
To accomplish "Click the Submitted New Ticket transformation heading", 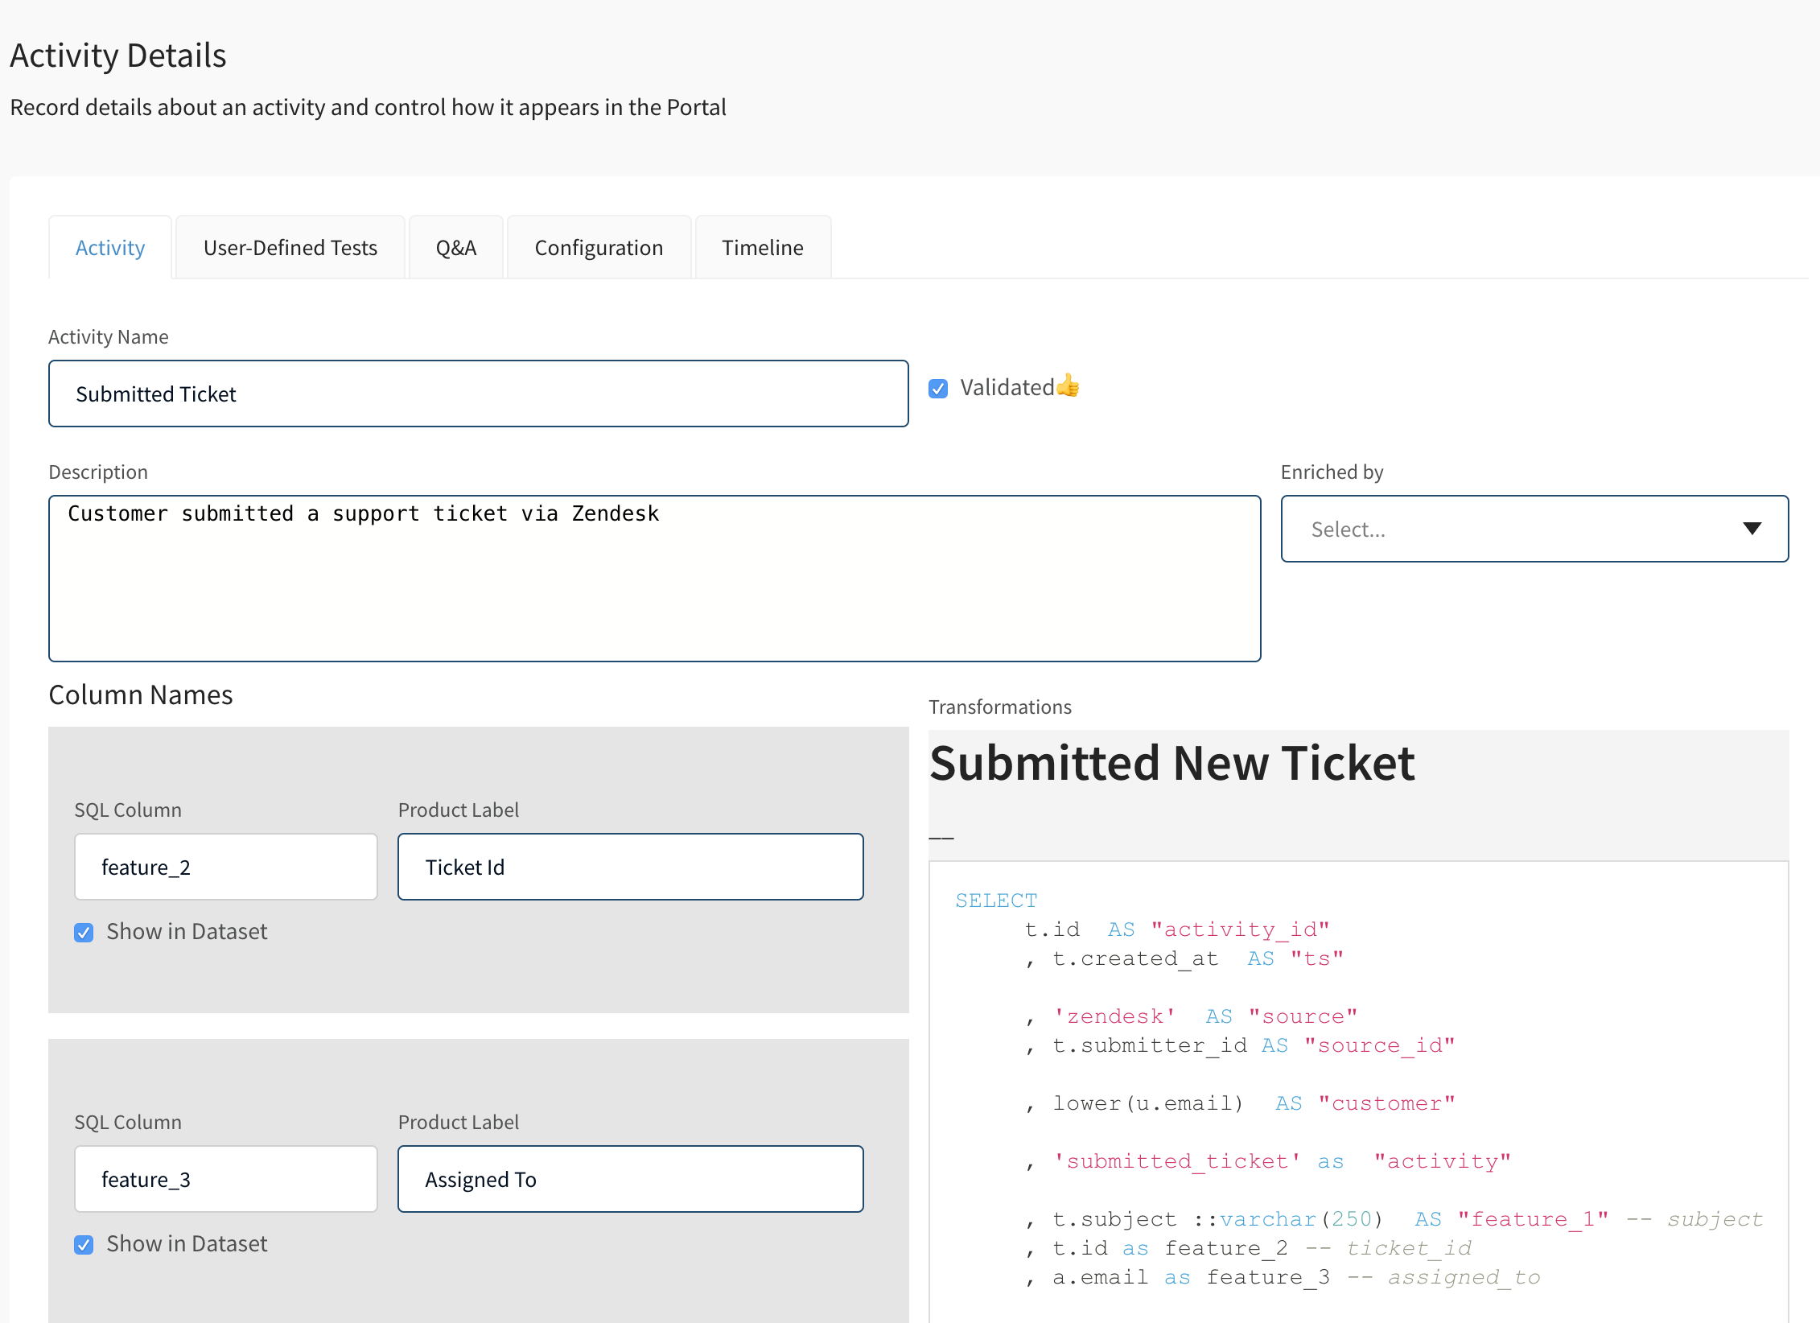I will [x=1171, y=763].
